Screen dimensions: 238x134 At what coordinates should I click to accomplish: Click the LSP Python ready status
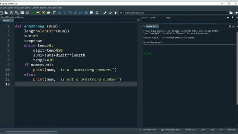click(148, 130)
